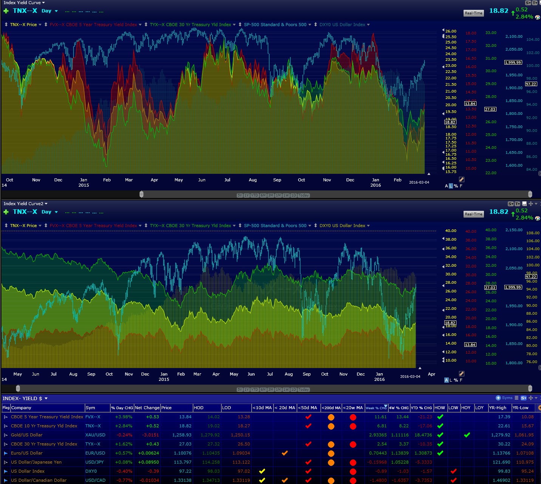541x484 pixels.
Task: Click the Syms plus icon in the watchlist header
Action: [498, 398]
